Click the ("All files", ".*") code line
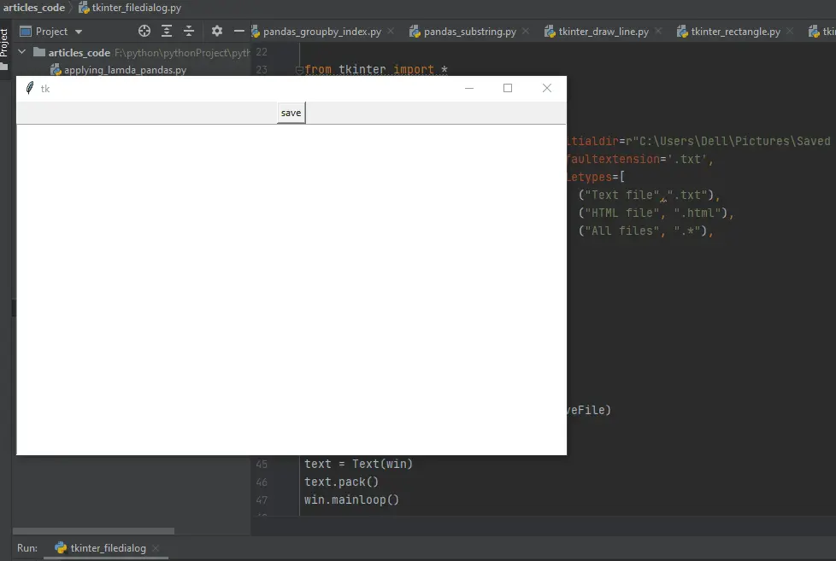This screenshot has width=836, height=561. point(645,231)
